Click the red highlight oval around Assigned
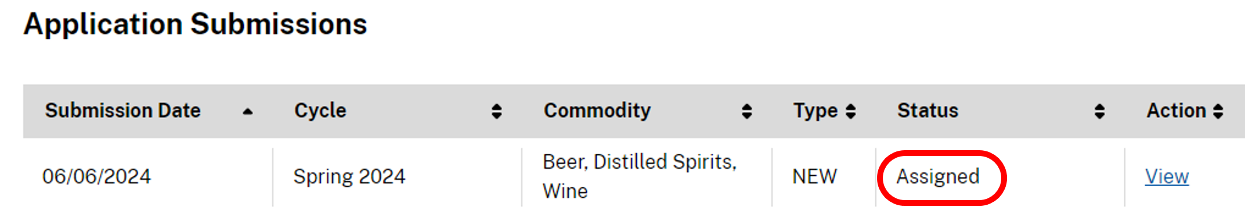 [x=941, y=177]
